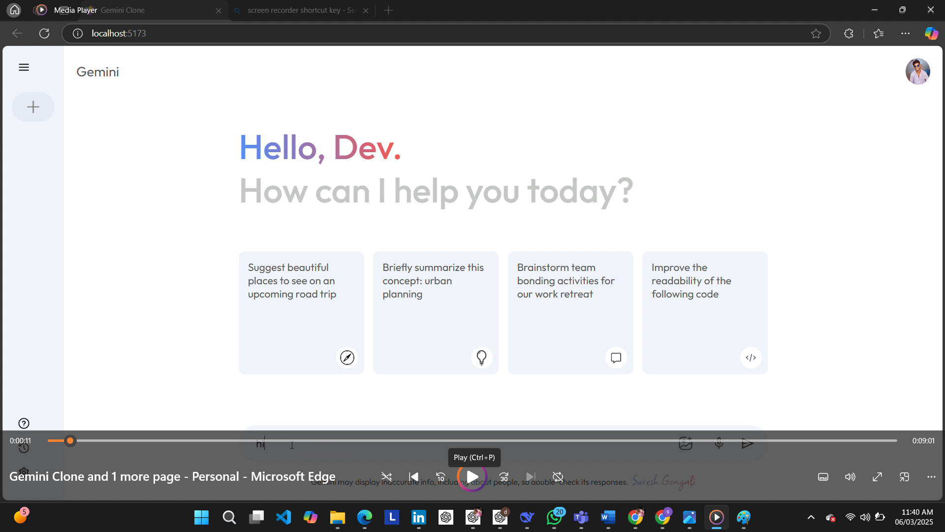Open the browser ellipsis settings menu
The image size is (945, 532).
[x=906, y=33]
